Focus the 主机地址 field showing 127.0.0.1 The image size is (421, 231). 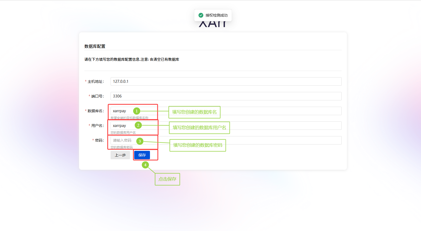tap(226, 81)
